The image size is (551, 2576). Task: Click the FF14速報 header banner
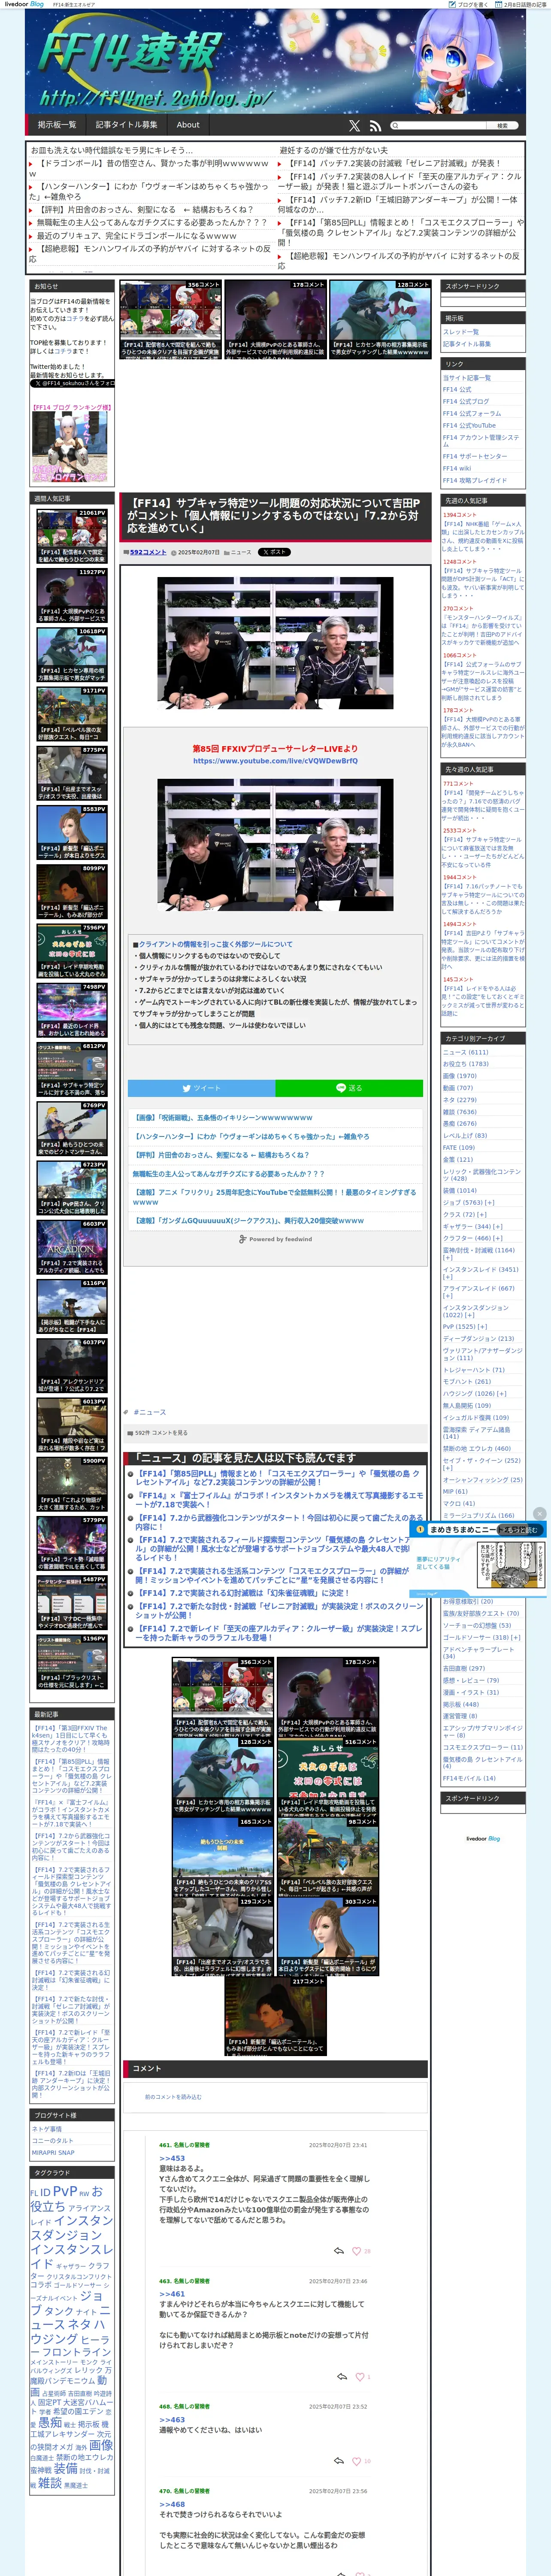point(275,62)
